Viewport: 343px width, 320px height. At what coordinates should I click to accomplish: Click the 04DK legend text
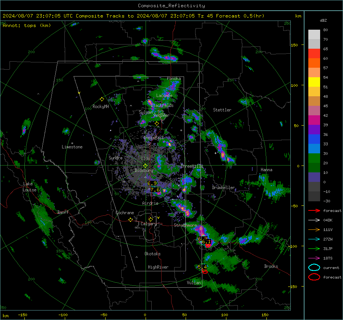click(328, 220)
